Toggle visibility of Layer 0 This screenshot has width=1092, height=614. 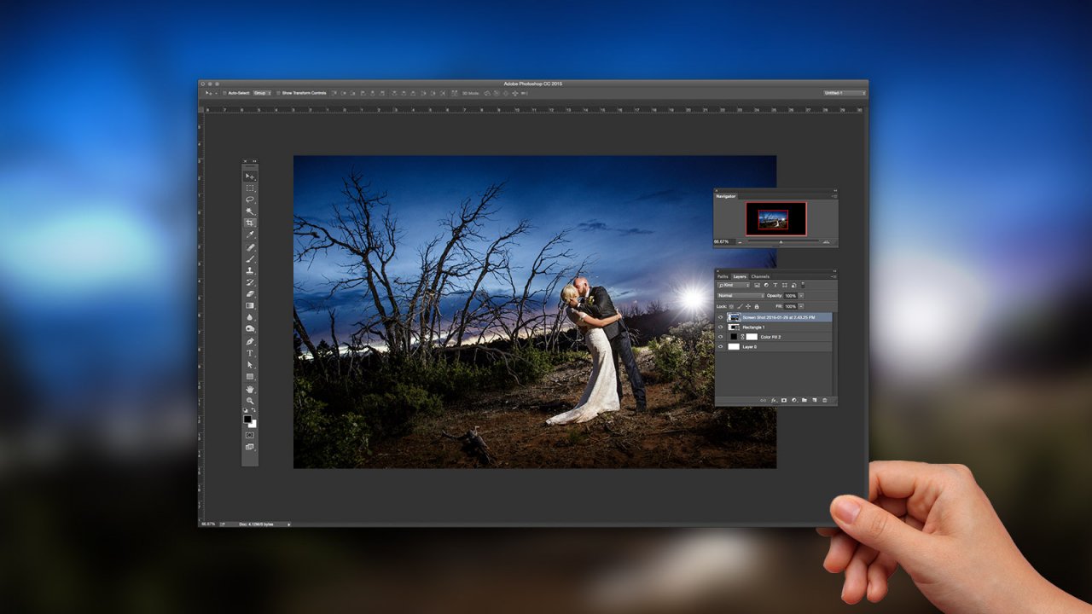point(721,347)
